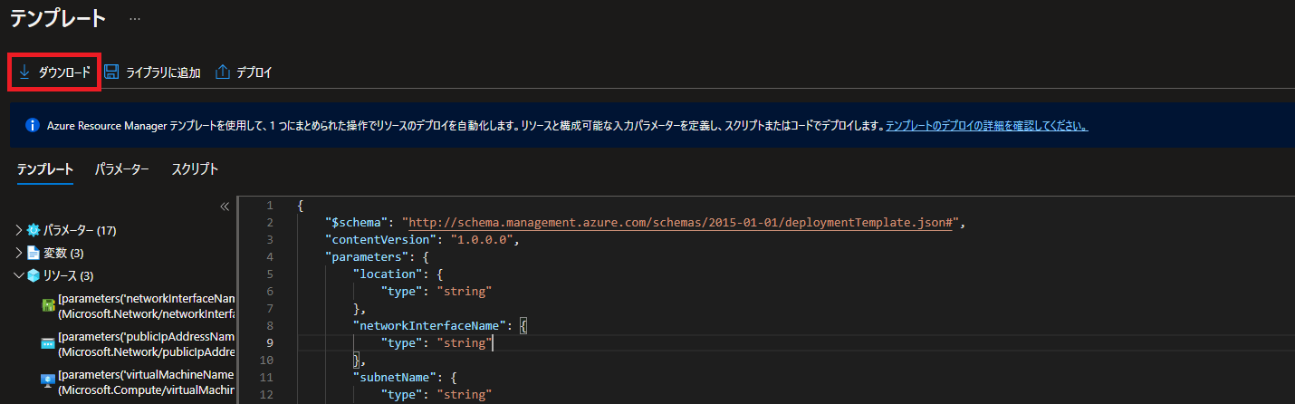Select the Microsoft.Network/publicIpAddresses resource row

click(x=138, y=344)
